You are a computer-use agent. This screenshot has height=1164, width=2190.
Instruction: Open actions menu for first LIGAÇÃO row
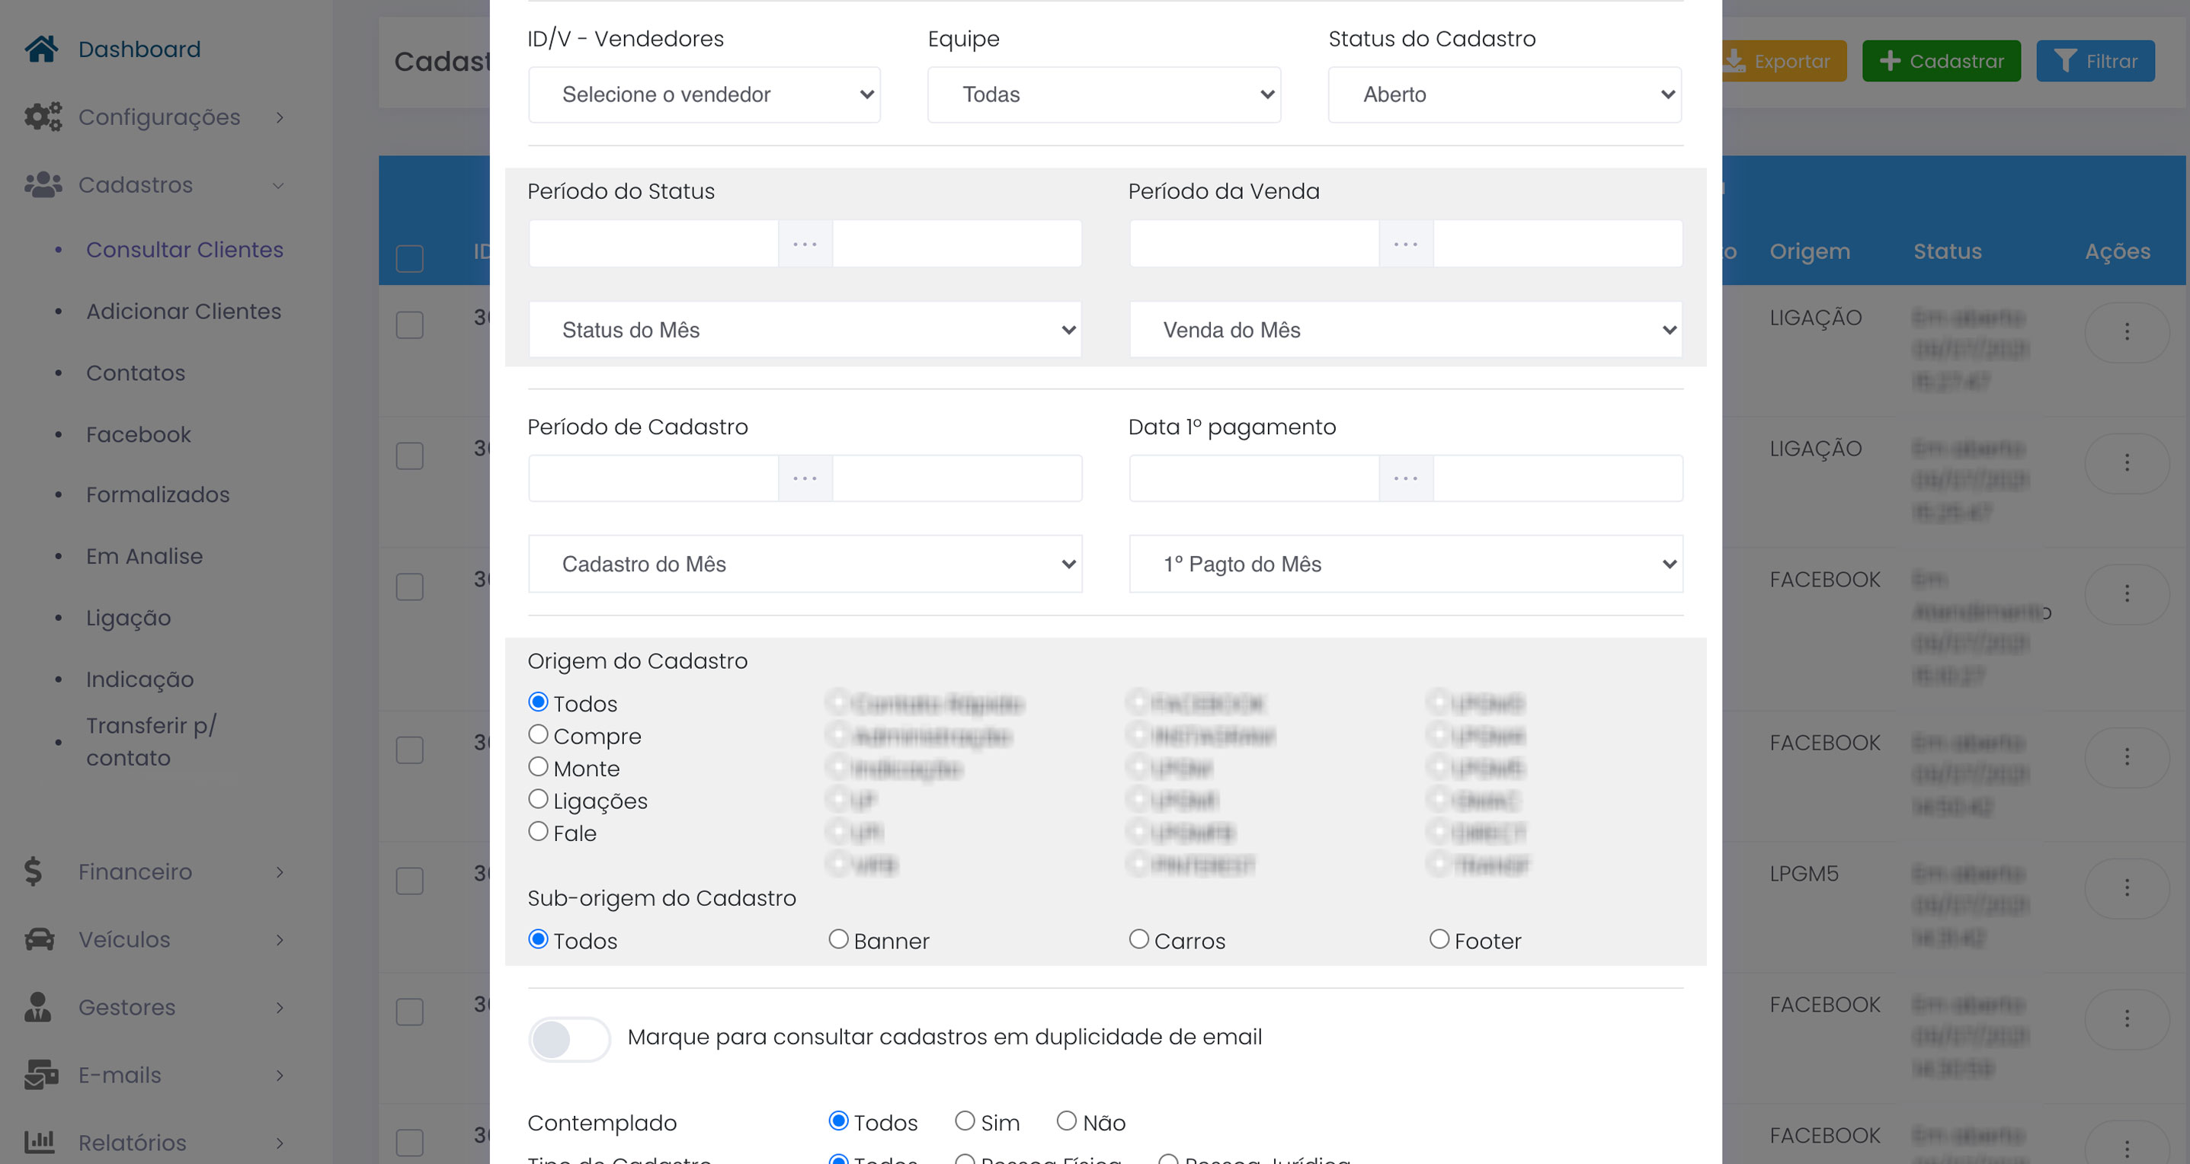tap(2126, 331)
